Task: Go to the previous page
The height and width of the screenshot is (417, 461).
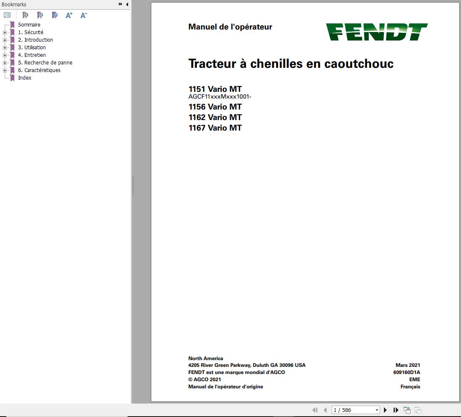Action: [x=325, y=410]
